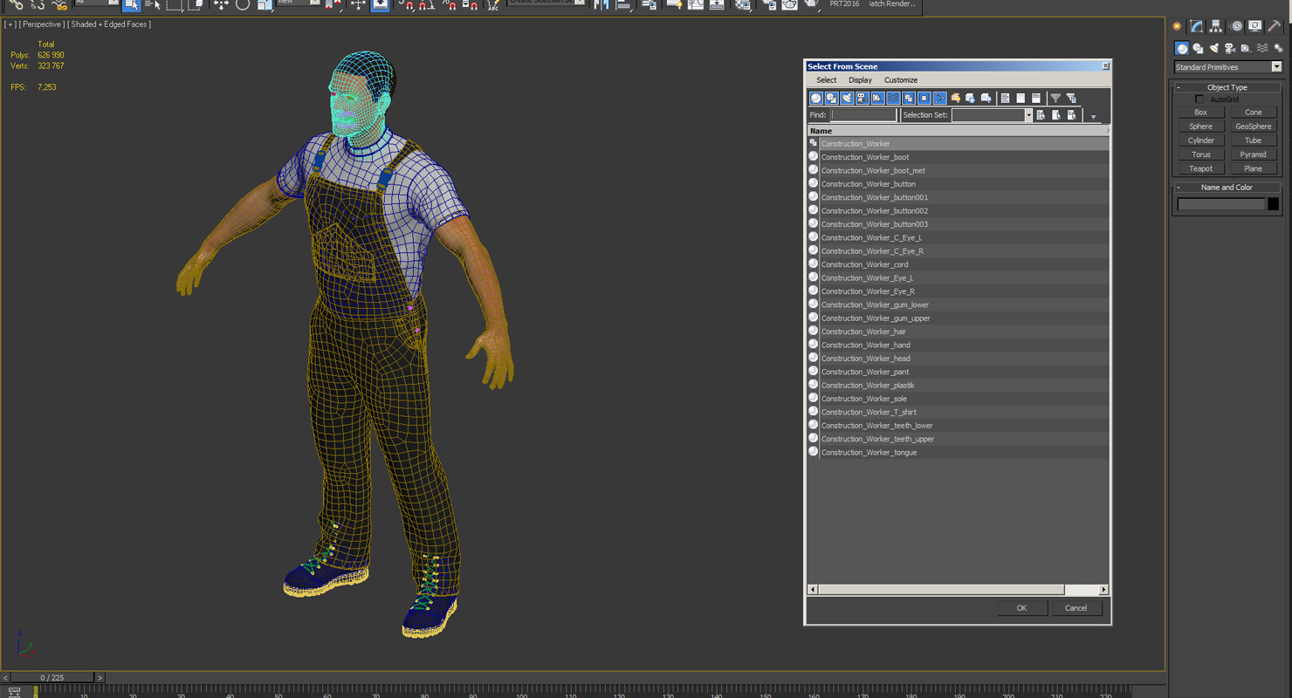Viewport: 1292px width, 698px height.
Task: Select Systems category in Create panel
Action: (1278, 49)
